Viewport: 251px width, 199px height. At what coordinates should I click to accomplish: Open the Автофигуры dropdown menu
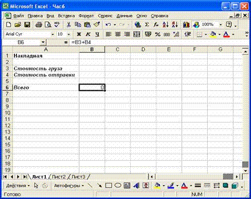pos(69,186)
